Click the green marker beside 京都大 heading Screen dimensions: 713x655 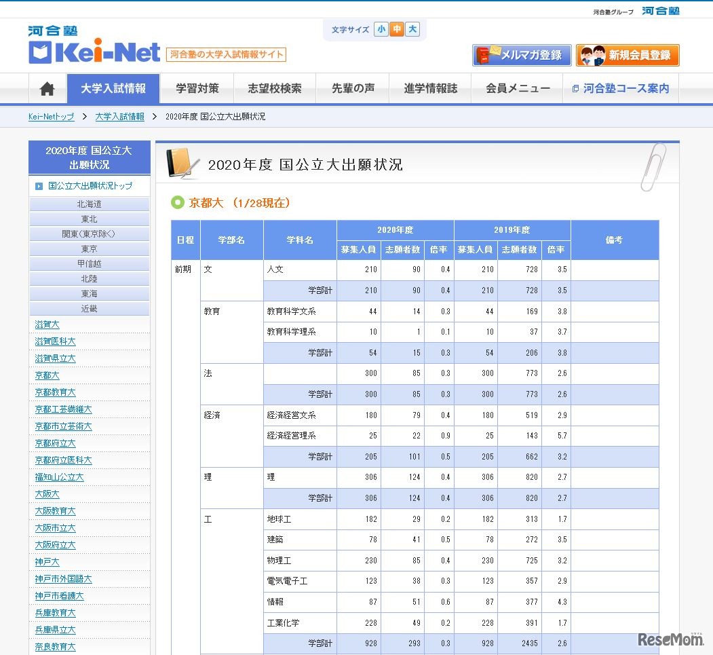176,202
